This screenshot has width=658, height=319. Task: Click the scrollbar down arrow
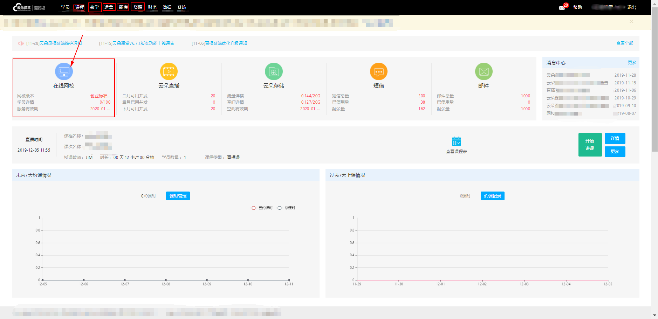(x=654, y=315)
